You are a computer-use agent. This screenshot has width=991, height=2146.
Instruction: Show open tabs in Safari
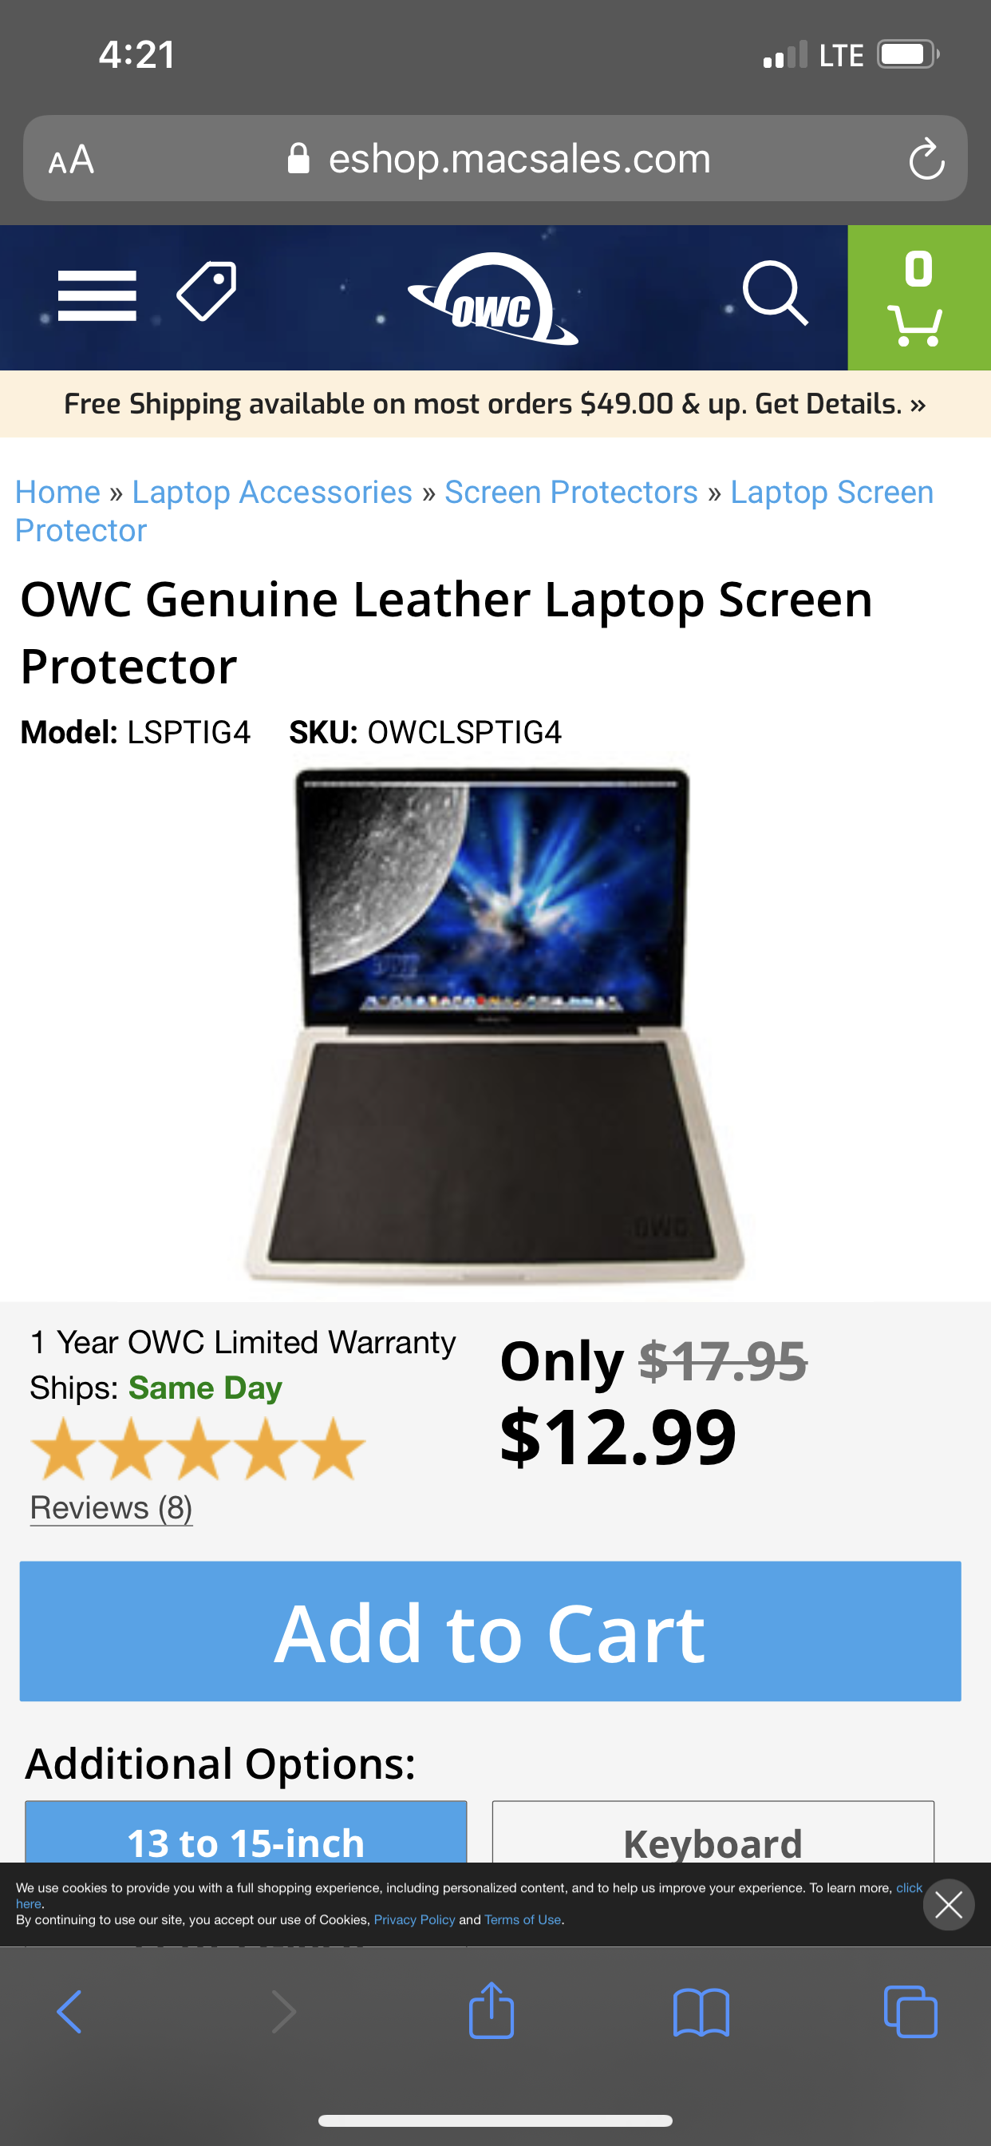(910, 2012)
